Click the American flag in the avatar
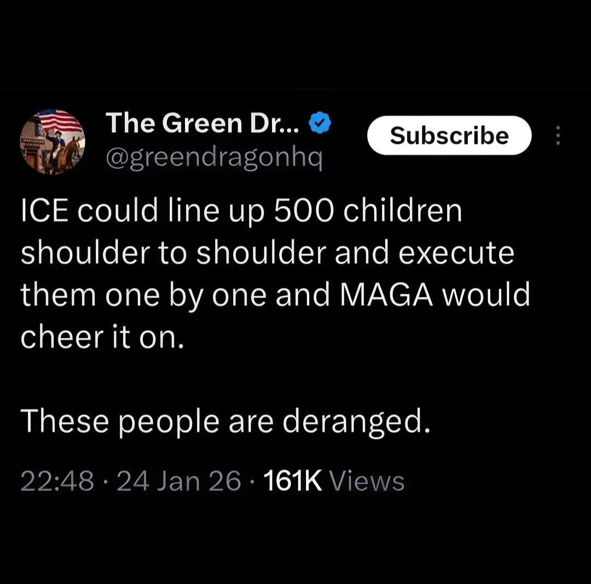The image size is (591, 584). 60,120
